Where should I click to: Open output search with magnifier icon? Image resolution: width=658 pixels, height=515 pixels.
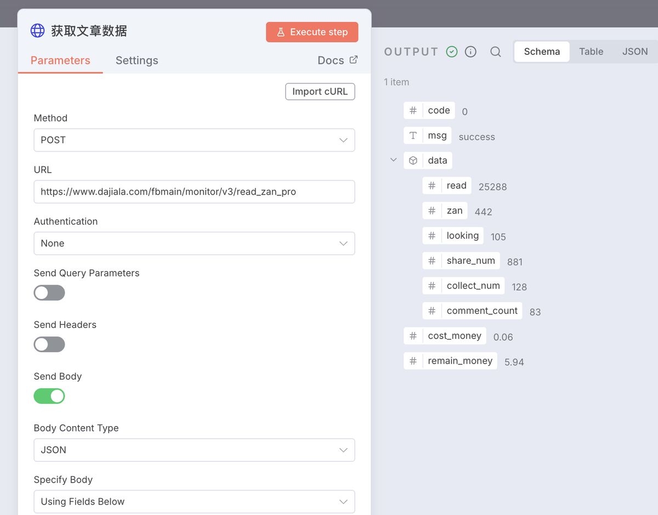tap(495, 52)
